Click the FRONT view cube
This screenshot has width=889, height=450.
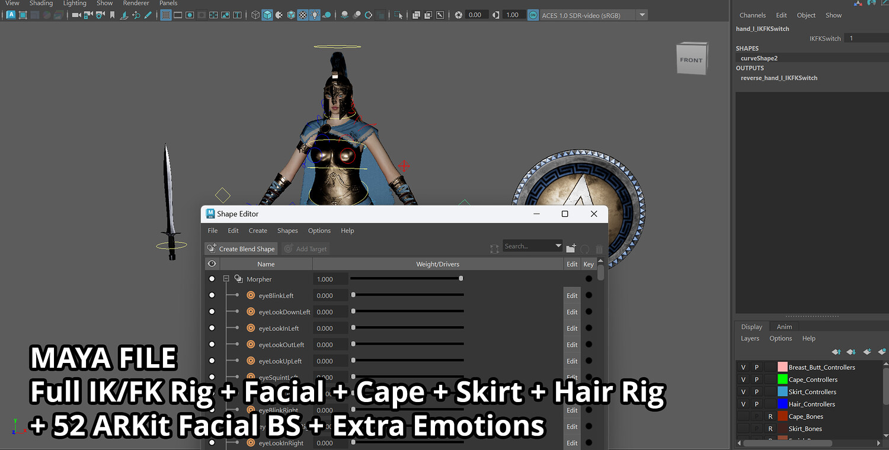tap(692, 59)
